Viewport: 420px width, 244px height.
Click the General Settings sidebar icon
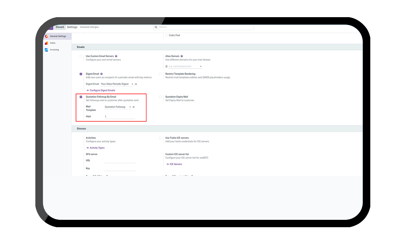47,36
